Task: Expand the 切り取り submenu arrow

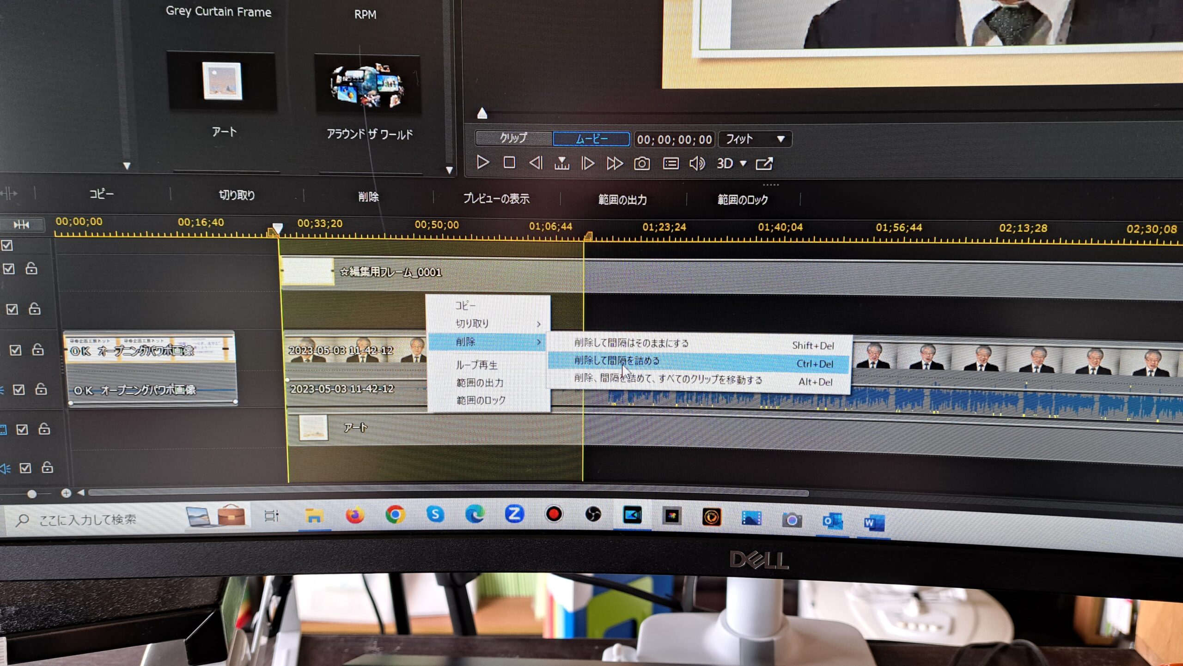Action: [x=539, y=324]
